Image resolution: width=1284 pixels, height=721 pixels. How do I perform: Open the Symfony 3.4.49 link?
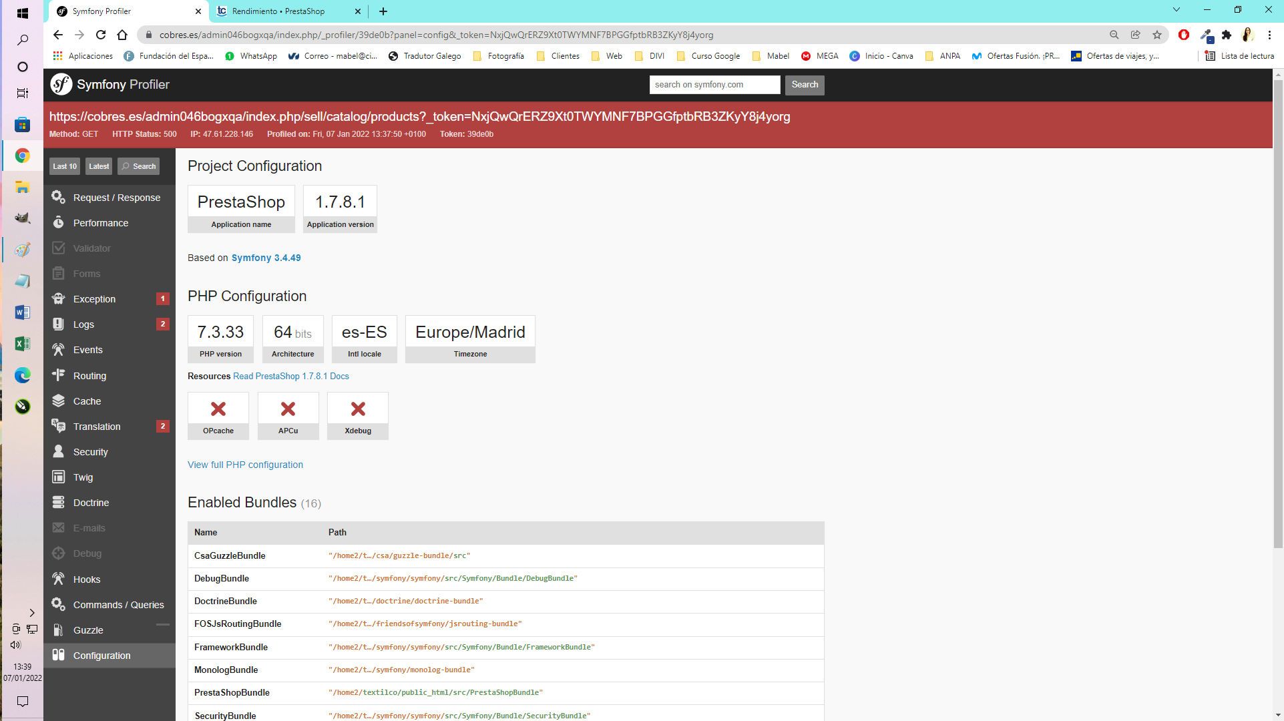tap(266, 258)
